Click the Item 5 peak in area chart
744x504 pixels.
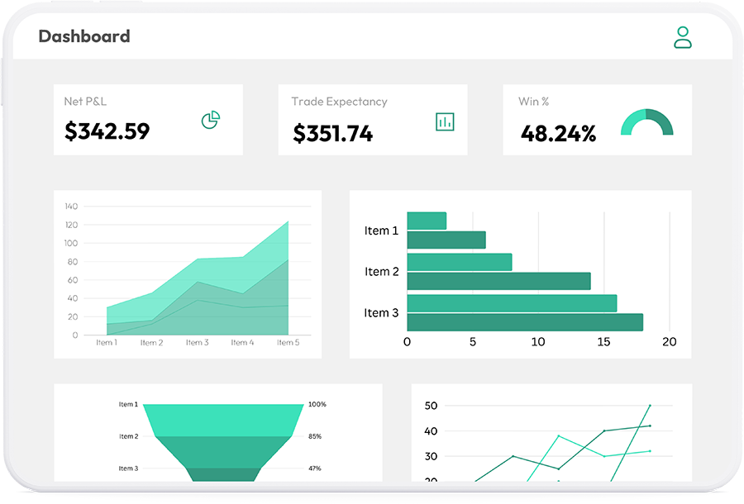pos(288,222)
